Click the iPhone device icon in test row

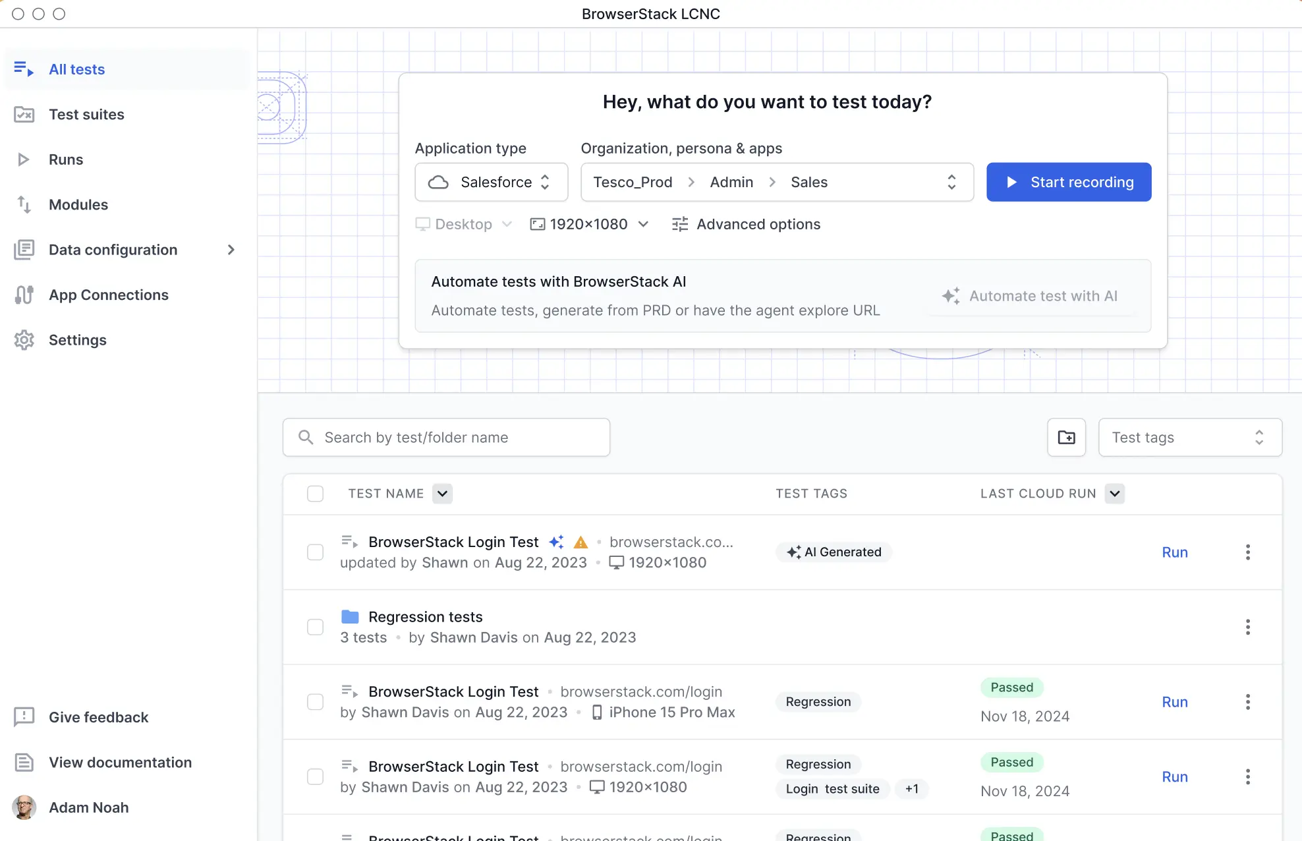(x=597, y=712)
